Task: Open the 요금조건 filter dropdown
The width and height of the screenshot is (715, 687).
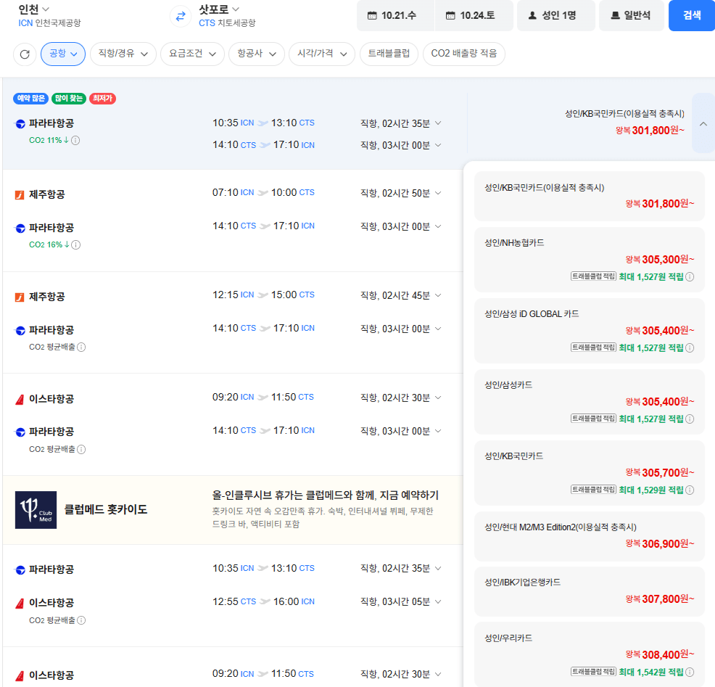Action: pos(192,54)
